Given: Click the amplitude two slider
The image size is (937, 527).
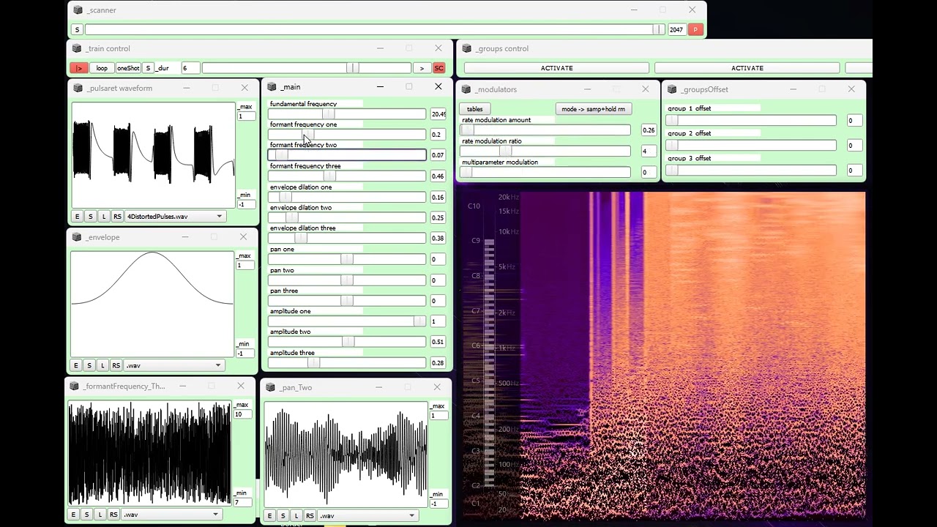Looking at the screenshot, I should coord(347,342).
